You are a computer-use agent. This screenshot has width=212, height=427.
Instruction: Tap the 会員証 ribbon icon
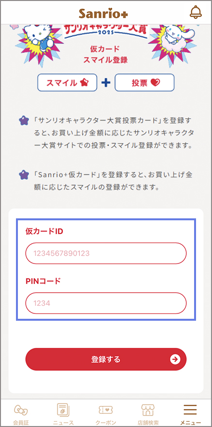coord(21,410)
